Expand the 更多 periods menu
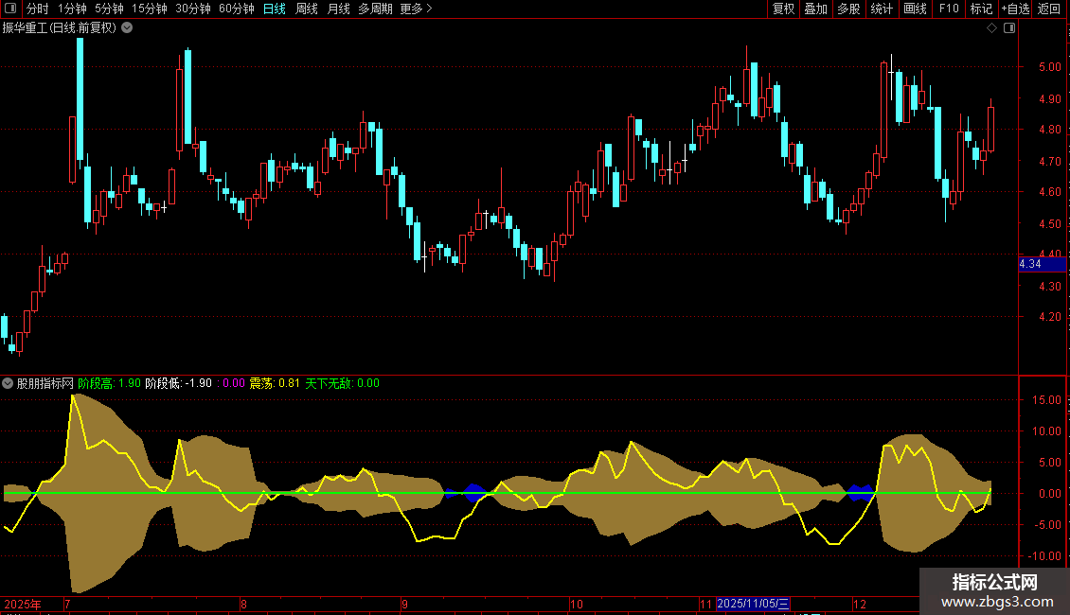The height and width of the screenshot is (615, 1070). [x=417, y=9]
